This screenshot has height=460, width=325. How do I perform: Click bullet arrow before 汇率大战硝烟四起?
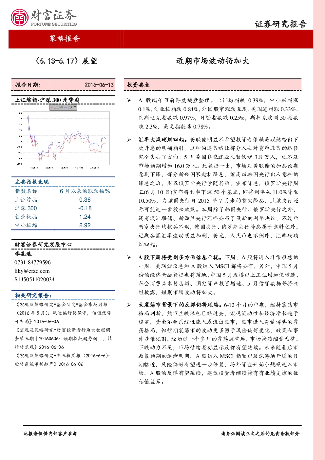point(129,140)
